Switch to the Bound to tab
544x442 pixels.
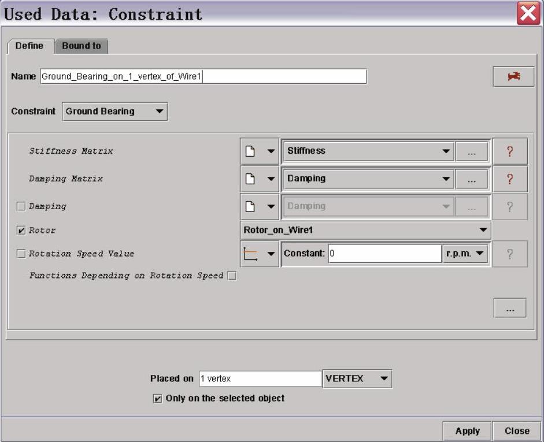(82, 46)
